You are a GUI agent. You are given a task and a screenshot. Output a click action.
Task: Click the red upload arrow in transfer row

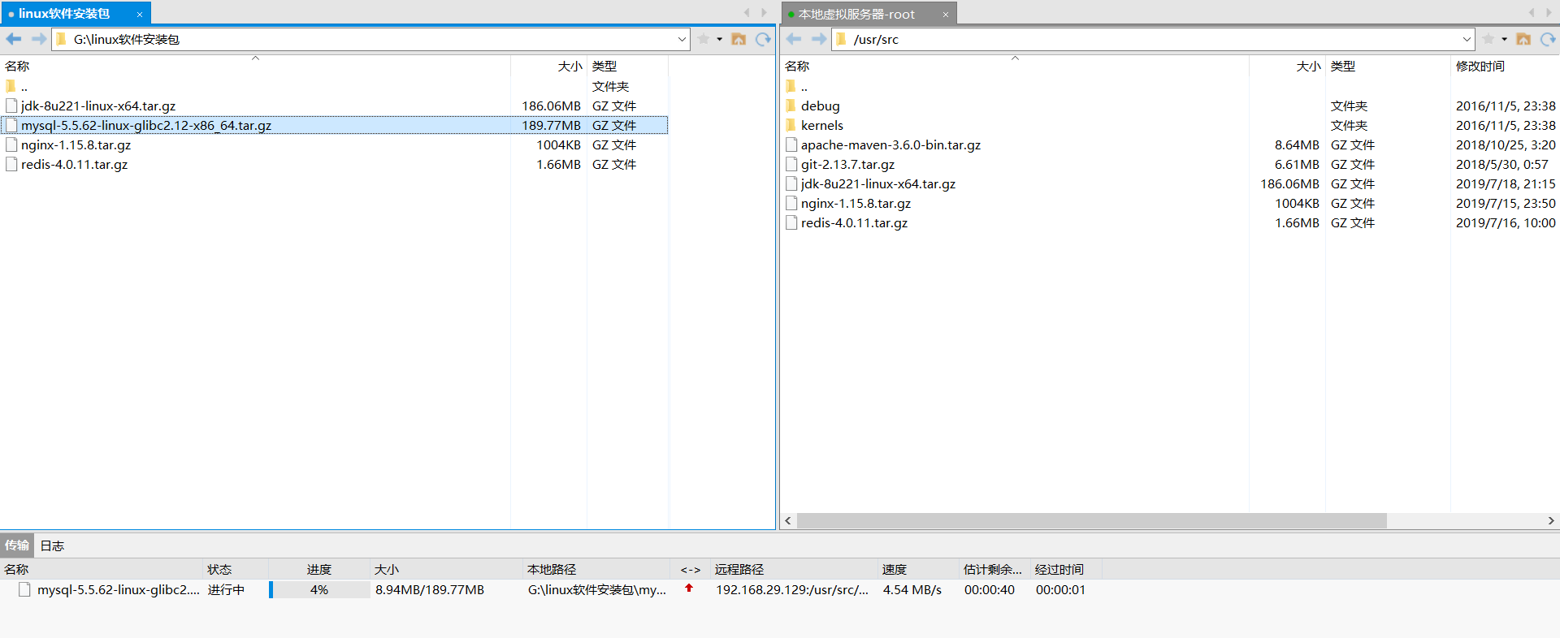pyautogui.click(x=689, y=588)
